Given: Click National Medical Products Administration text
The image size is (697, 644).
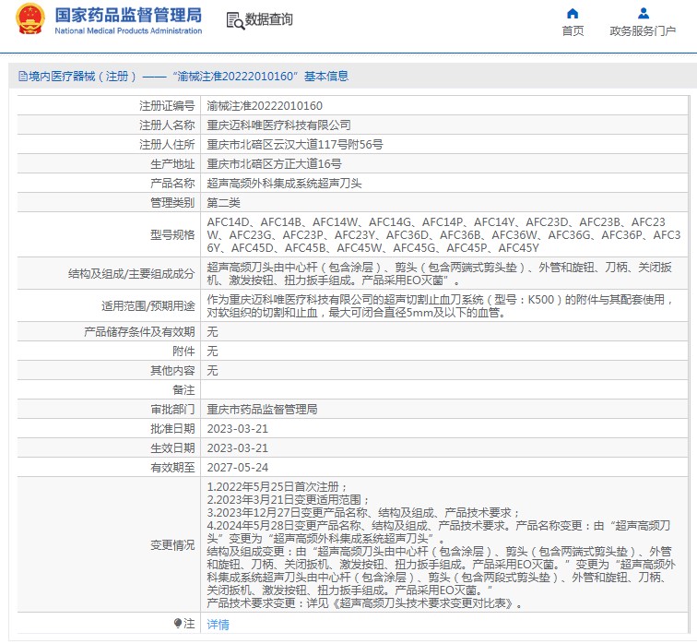Looking at the screenshot, I should pos(128,30).
